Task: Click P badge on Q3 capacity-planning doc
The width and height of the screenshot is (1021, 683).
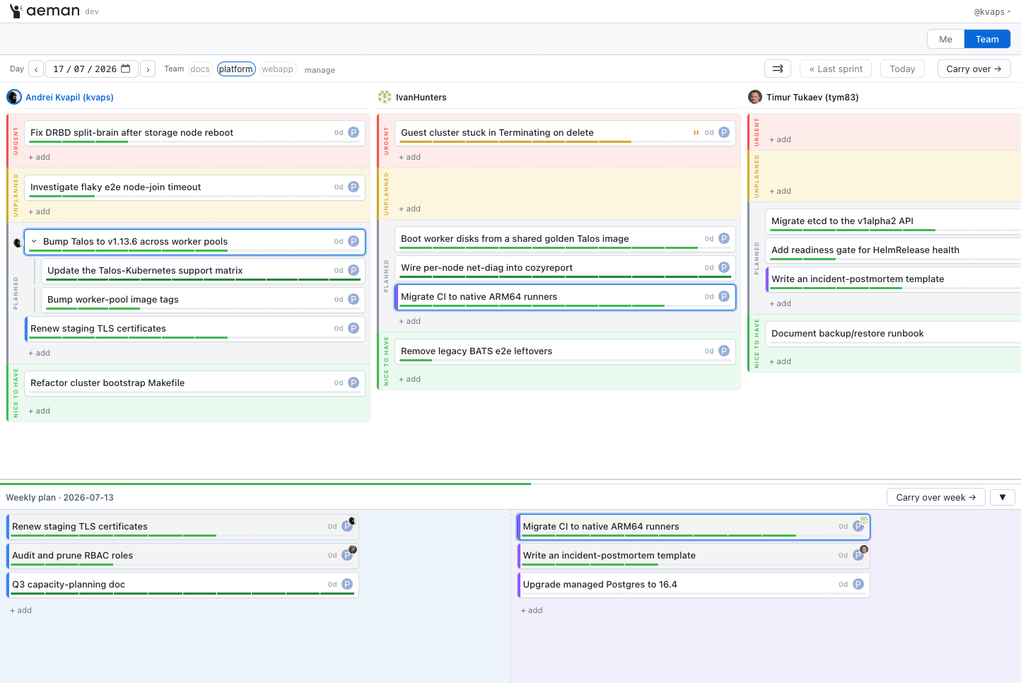Action: point(347,584)
